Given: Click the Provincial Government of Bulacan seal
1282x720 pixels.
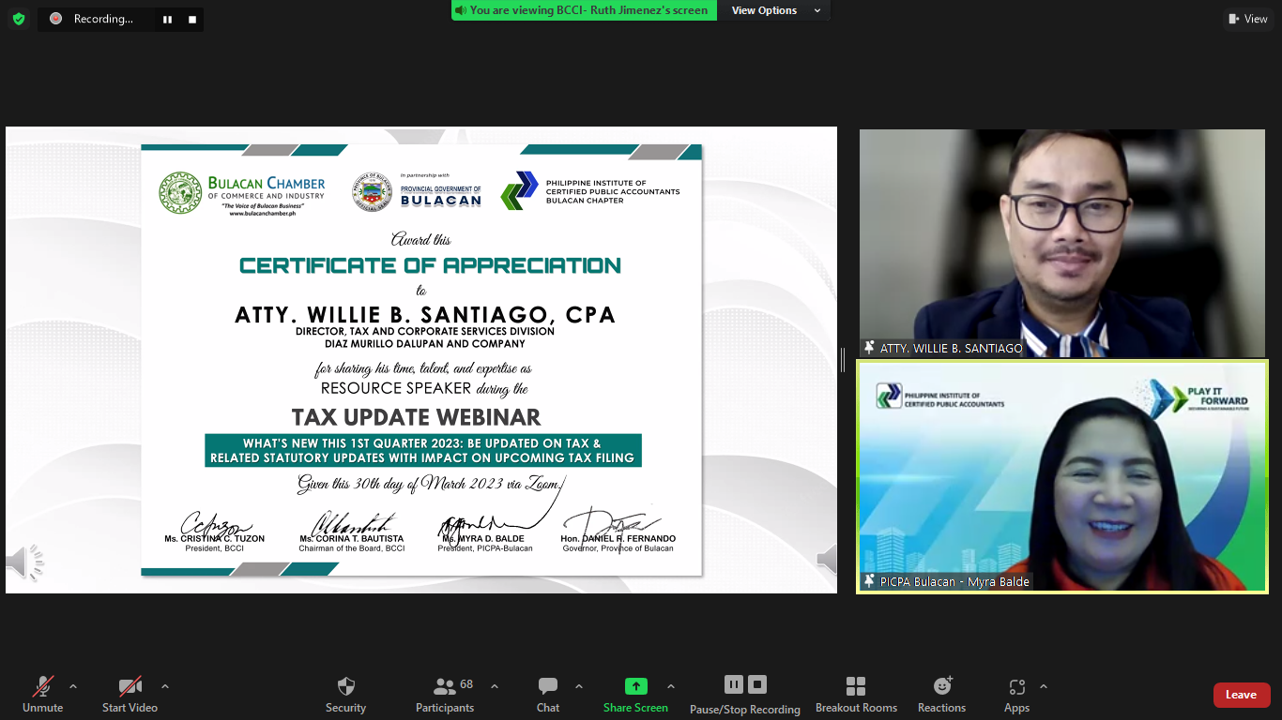Looking at the screenshot, I should pos(373,192).
